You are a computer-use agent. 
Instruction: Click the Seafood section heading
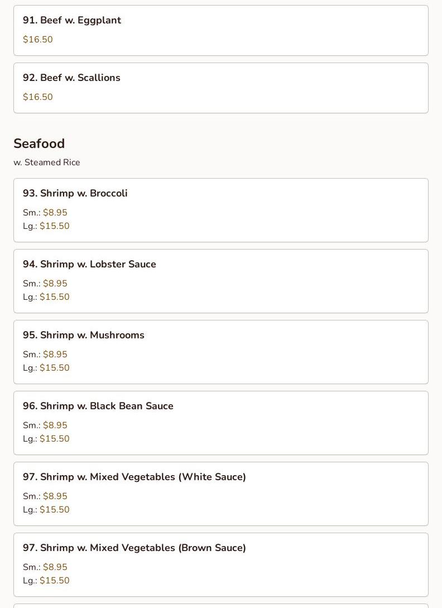[39, 143]
